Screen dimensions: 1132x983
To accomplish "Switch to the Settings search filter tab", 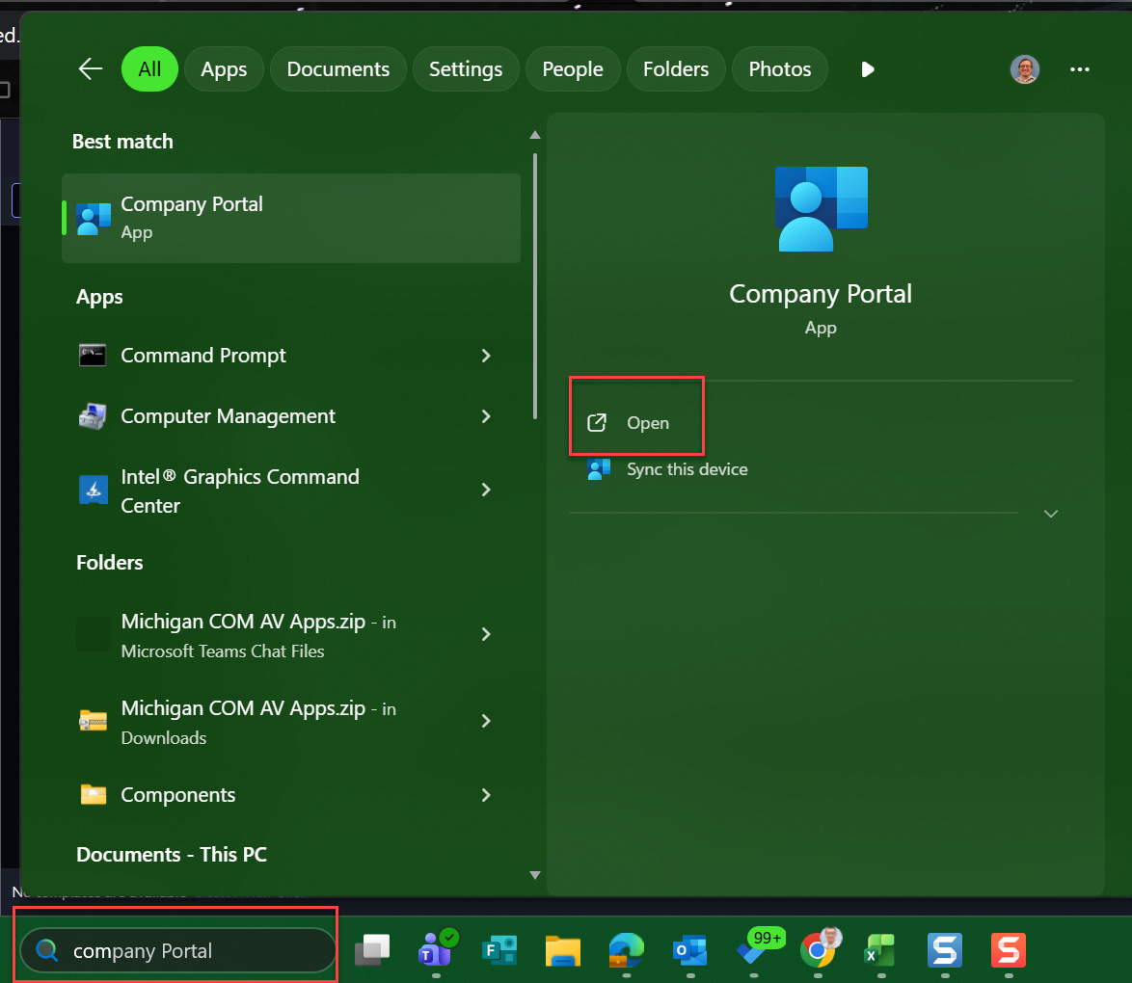I will coord(466,68).
